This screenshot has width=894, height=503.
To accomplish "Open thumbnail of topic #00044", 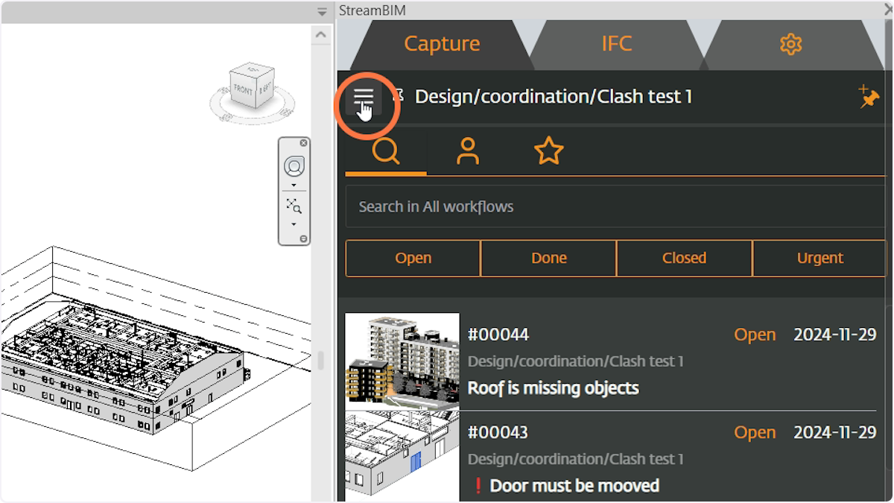I will click(x=402, y=362).
